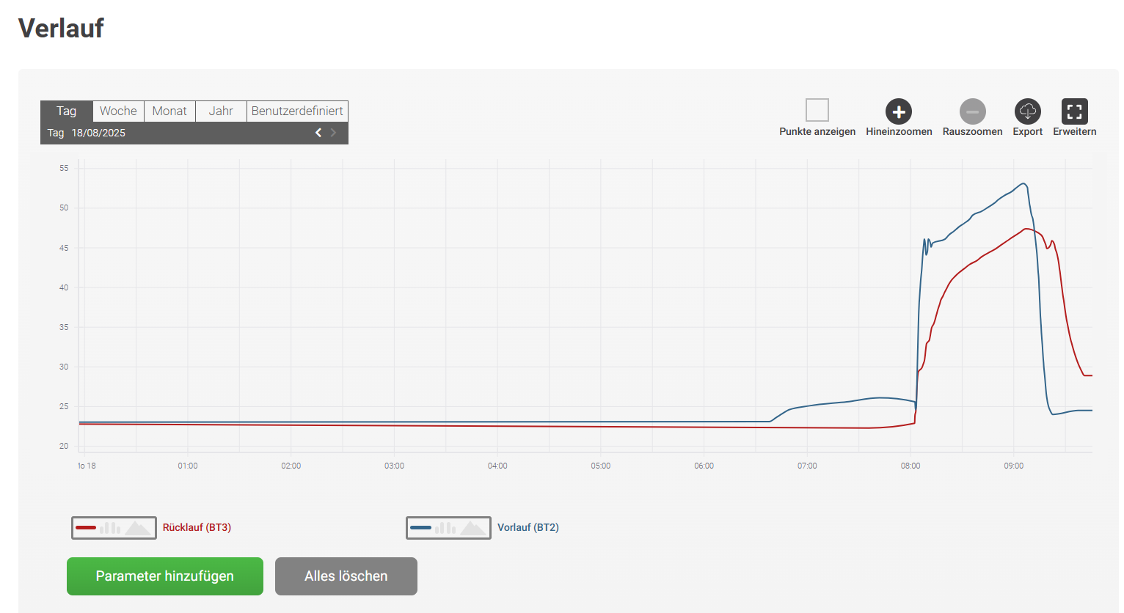This screenshot has width=1124, height=613.
Task: Select area chart style for Vorlauf (BT2)
Action: click(x=472, y=528)
